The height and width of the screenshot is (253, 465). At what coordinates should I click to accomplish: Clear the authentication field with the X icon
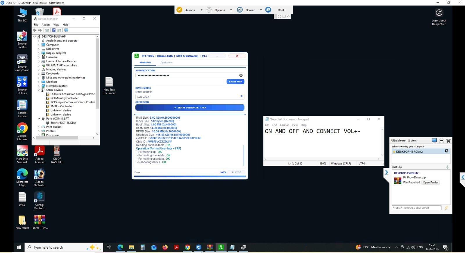(x=241, y=75)
